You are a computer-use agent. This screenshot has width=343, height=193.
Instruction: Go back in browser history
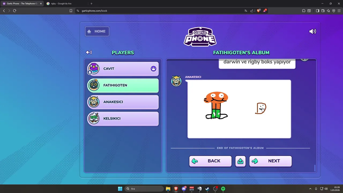coord(4,11)
